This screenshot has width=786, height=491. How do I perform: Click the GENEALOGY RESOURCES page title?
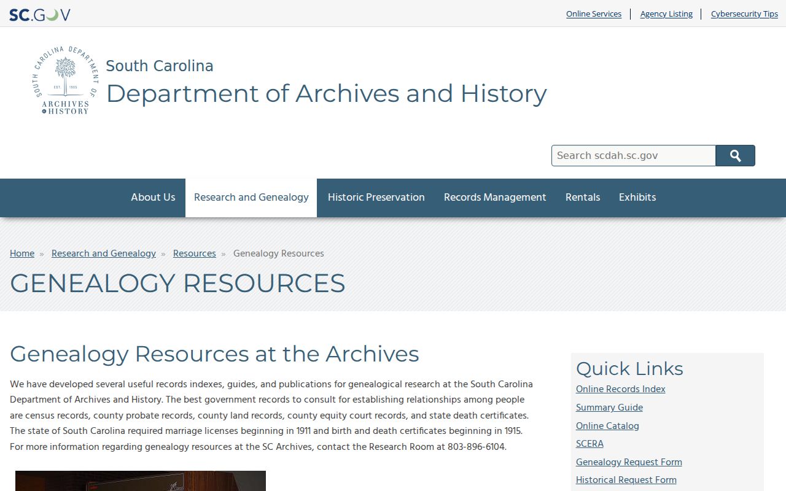177,284
